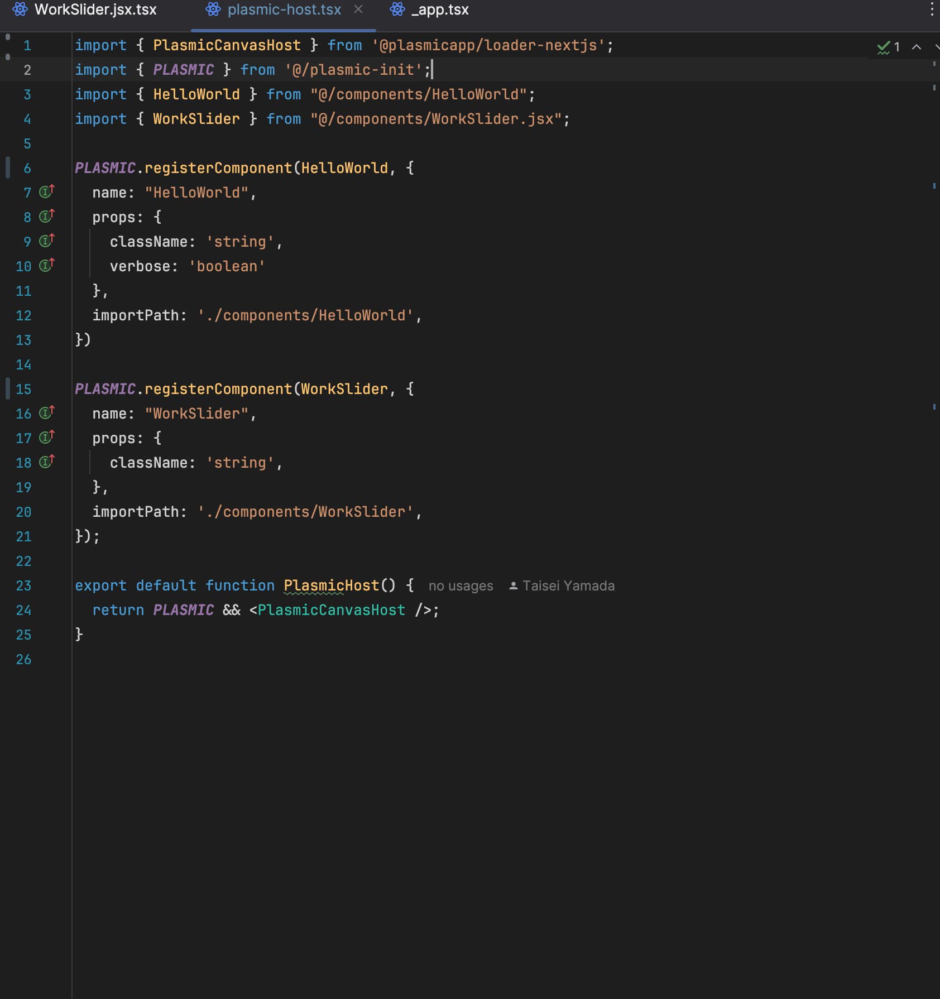Switch to the WorkSlider.jsx.tsx tab
The width and height of the screenshot is (940, 999).
point(95,10)
